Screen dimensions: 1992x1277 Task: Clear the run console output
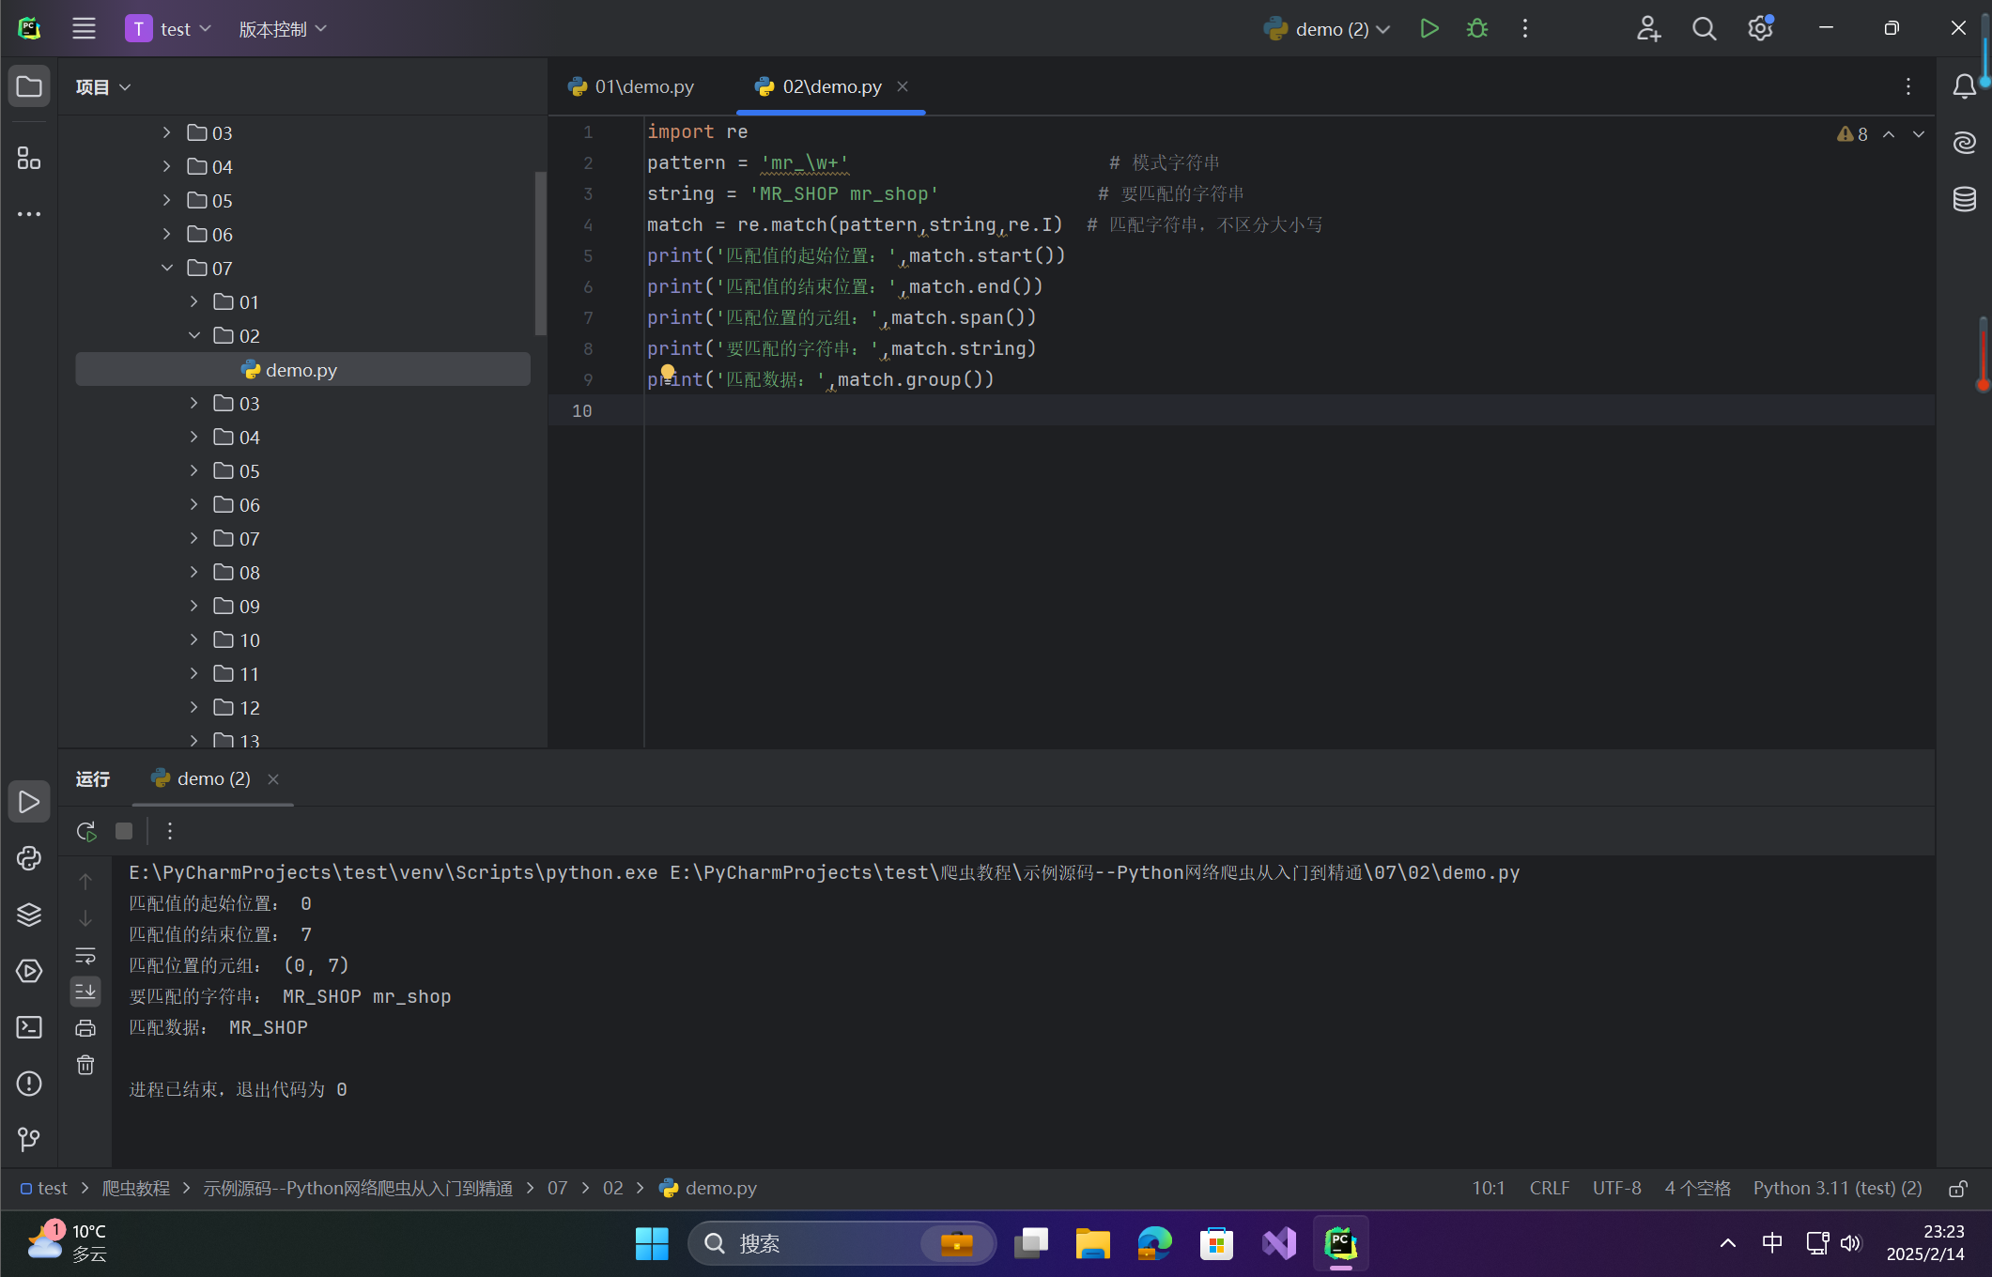pos(85,1065)
